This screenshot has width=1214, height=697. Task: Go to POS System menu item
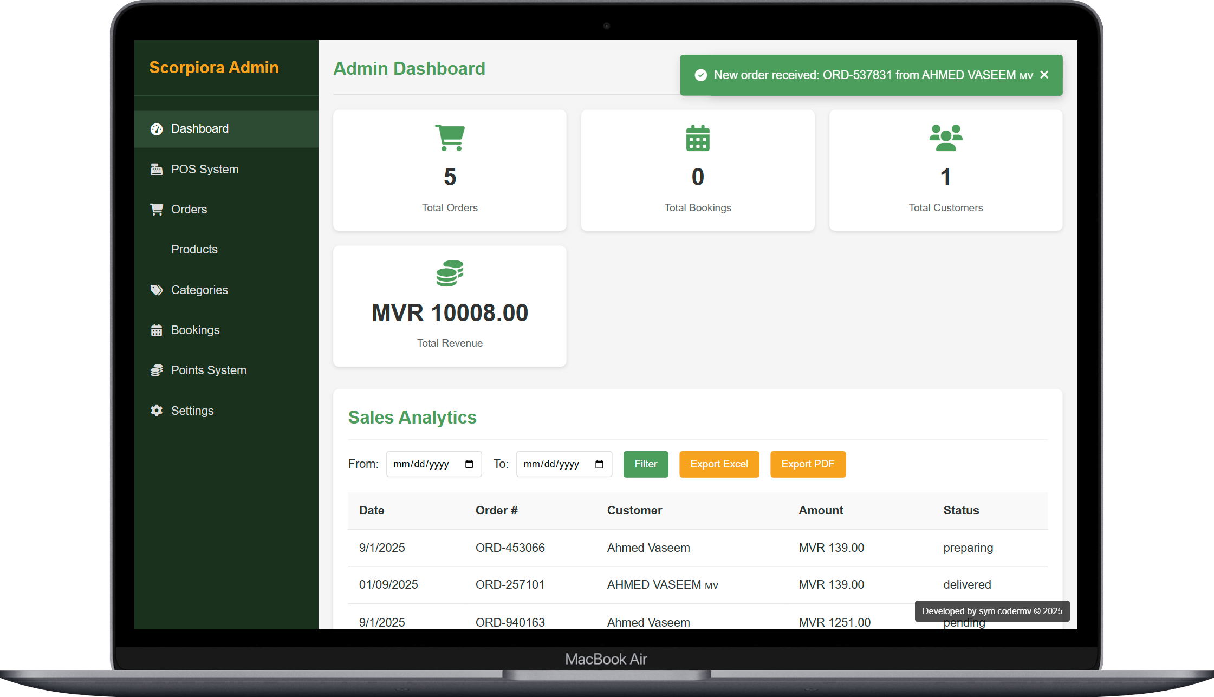pyautogui.click(x=204, y=170)
